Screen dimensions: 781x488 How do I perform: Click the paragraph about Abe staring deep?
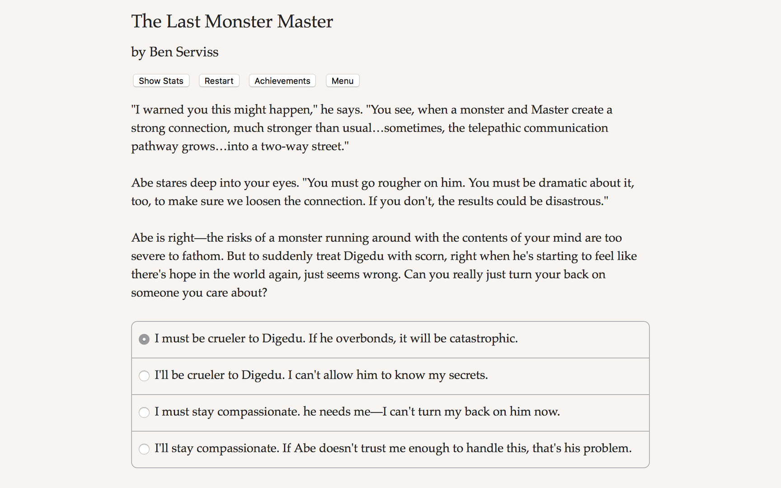tap(382, 192)
